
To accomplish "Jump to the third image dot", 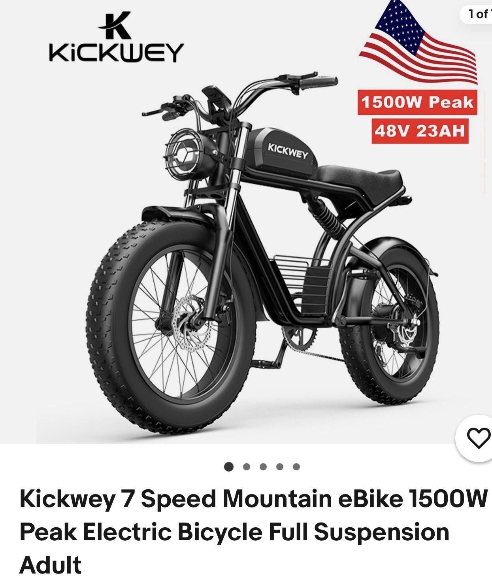I will coord(263,467).
